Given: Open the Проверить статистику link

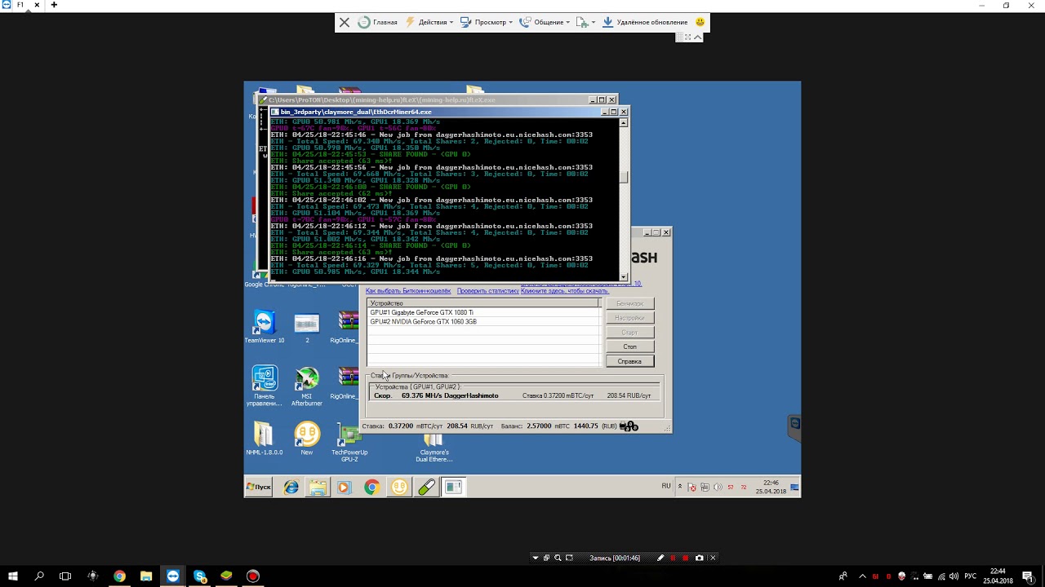Looking at the screenshot, I should pos(487,291).
